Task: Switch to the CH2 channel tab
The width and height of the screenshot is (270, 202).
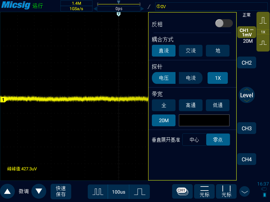Action: tap(246, 63)
